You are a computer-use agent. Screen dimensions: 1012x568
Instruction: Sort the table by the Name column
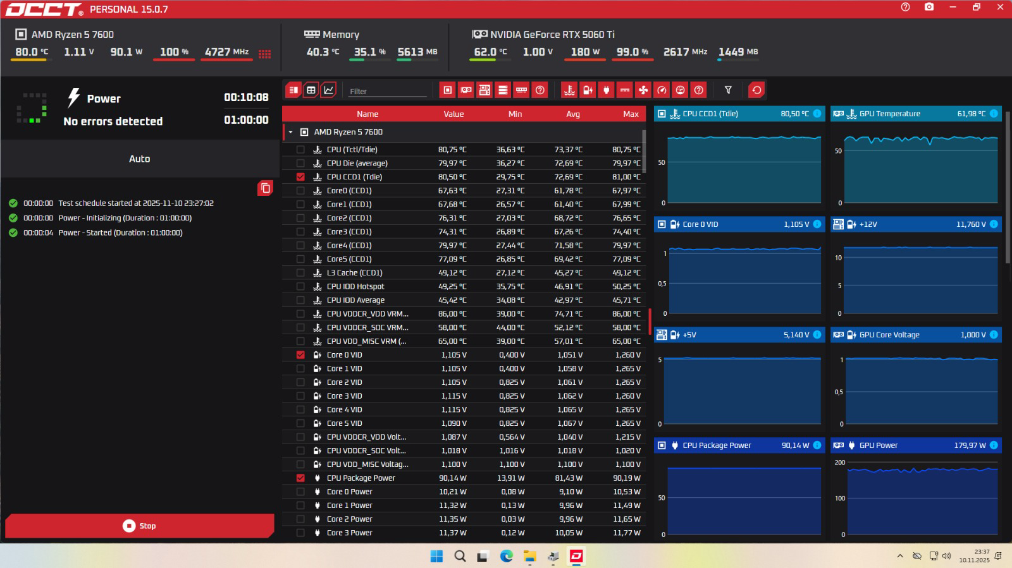(x=367, y=114)
